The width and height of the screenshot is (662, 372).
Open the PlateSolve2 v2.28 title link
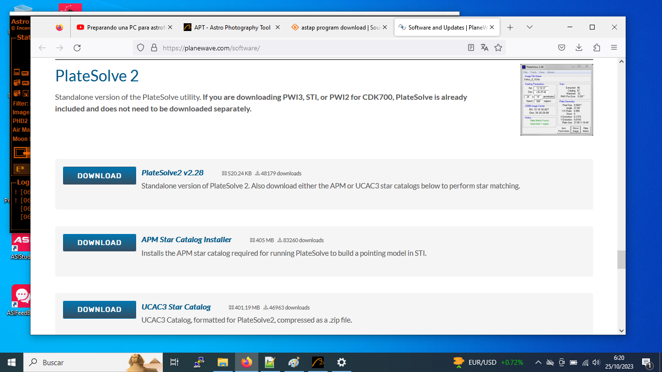173,173
